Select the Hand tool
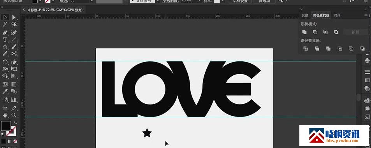Image resolution: width=371 pixels, height=148 pixels. (5, 115)
